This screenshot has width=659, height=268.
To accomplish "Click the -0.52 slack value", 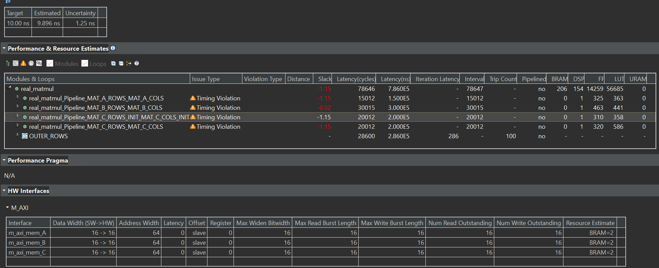I will click(324, 108).
